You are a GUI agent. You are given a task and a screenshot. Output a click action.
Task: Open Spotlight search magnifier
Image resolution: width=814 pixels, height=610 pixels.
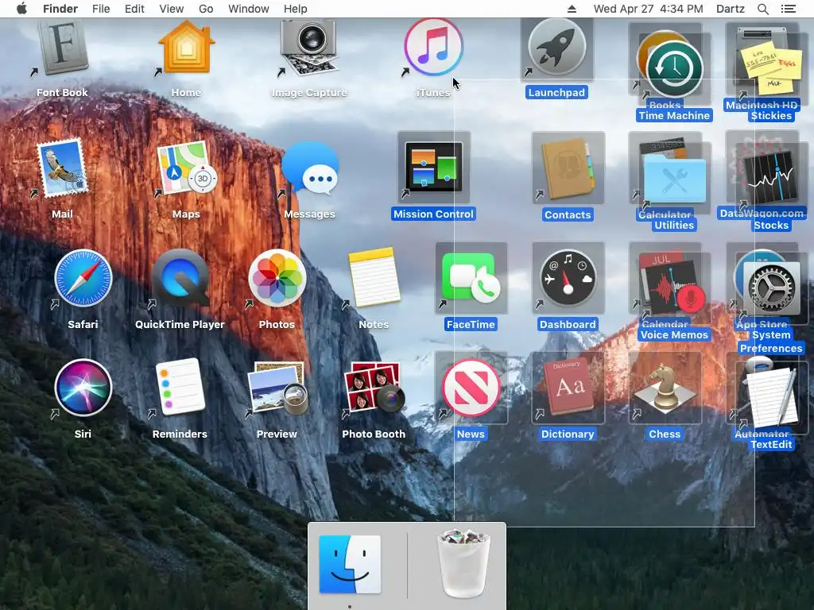pyautogui.click(x=762, y=9)
